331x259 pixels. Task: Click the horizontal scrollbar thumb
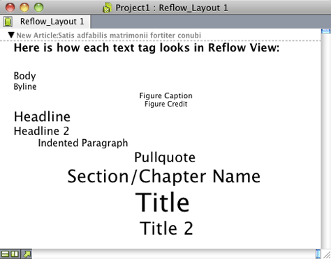pos(318,254)
